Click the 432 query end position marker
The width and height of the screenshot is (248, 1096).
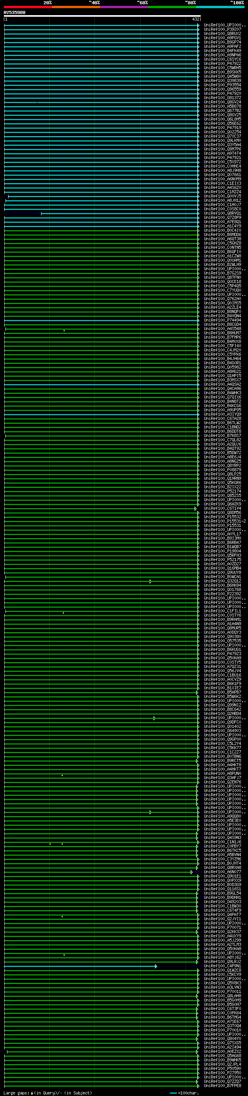[195, 19]
